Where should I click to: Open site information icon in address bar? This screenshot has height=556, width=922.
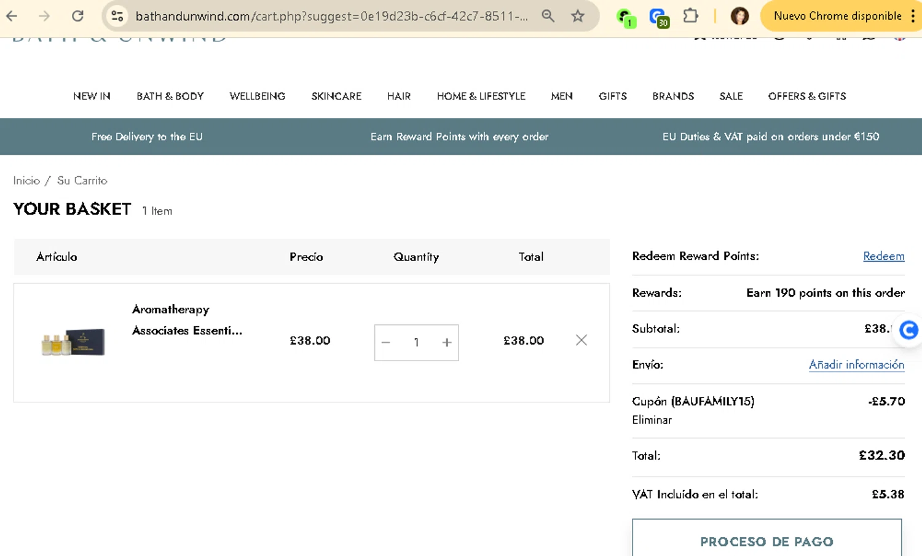coord(117,16)
